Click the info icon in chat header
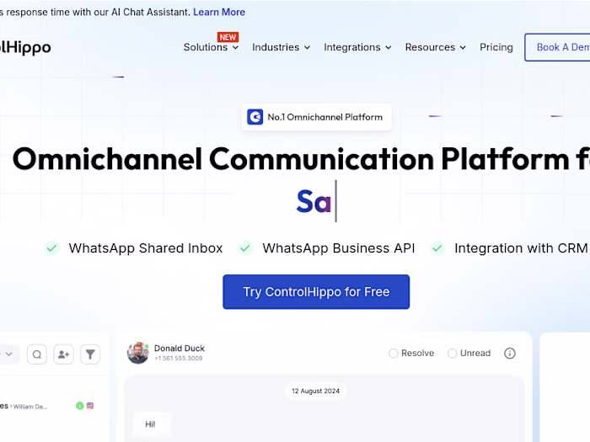 [510, 354]
